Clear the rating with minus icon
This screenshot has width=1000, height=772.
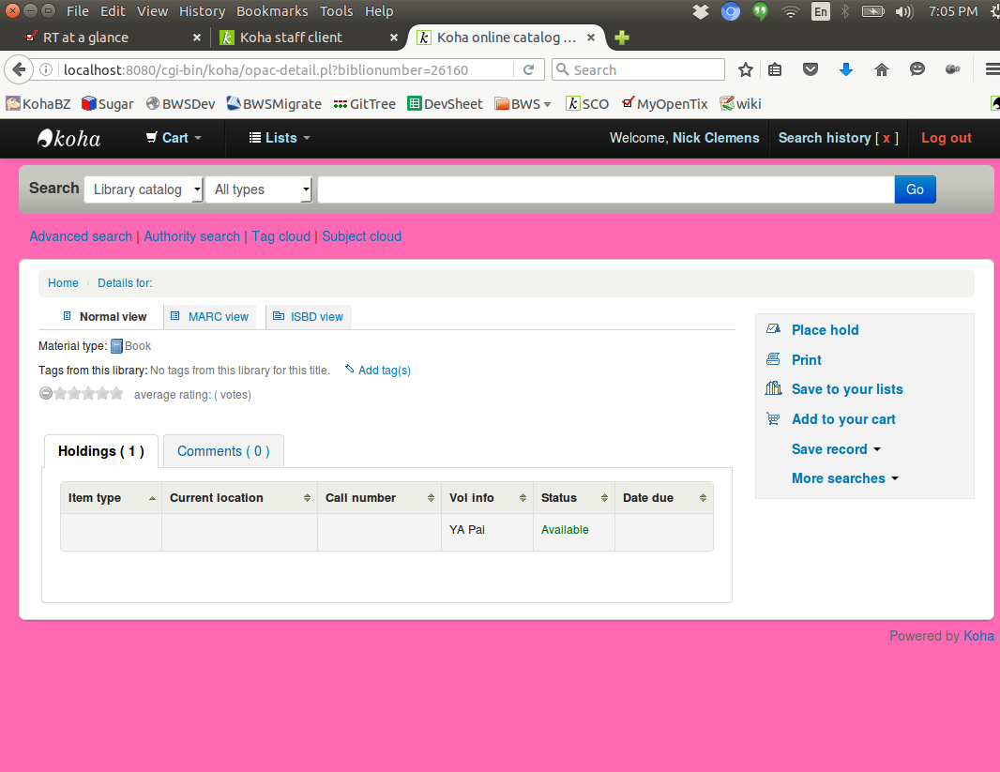[x=45, y=394]
